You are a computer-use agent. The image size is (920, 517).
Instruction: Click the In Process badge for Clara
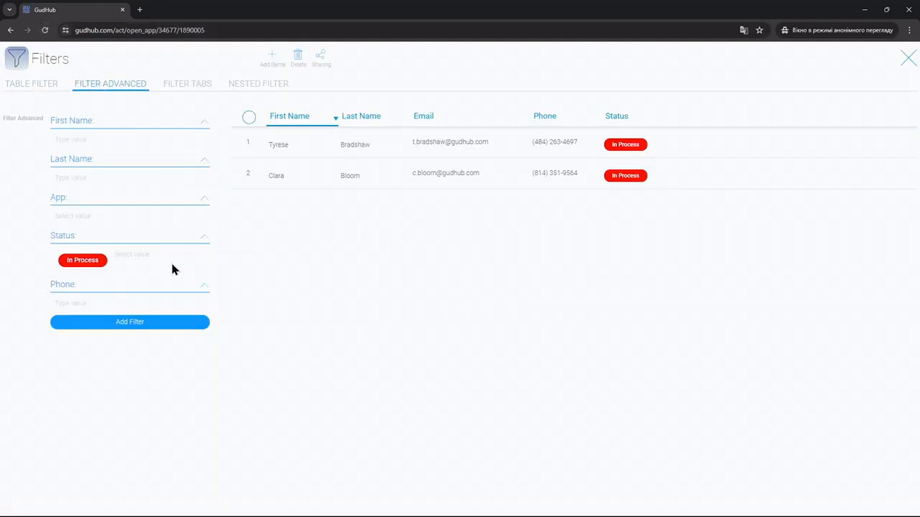click(626, 176)
